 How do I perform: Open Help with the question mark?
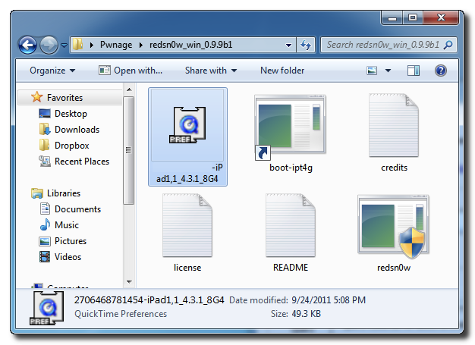[x=440, y=71]
